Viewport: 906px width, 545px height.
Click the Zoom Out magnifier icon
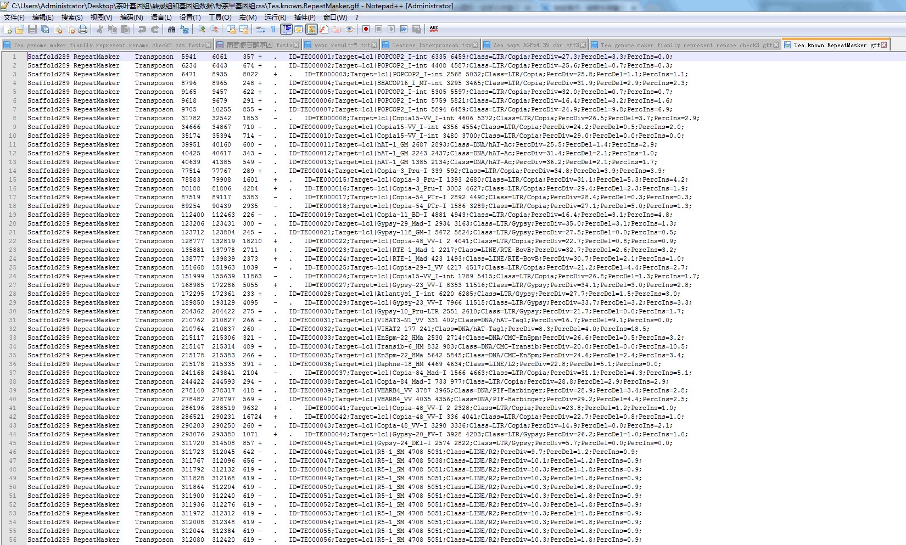click(214, 29)
